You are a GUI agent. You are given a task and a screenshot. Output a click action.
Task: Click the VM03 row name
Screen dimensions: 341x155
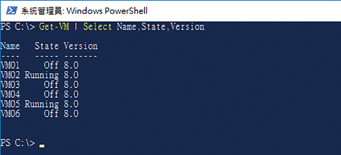click(10, 84)
